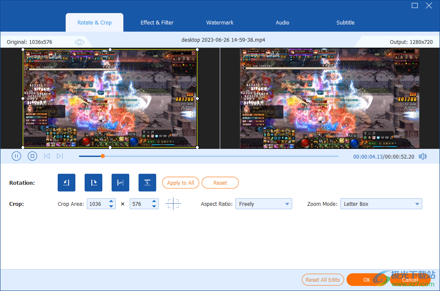440x291 pixels.
Task: Switch to the Rotate & Crop tab
Action: [95, 22]
